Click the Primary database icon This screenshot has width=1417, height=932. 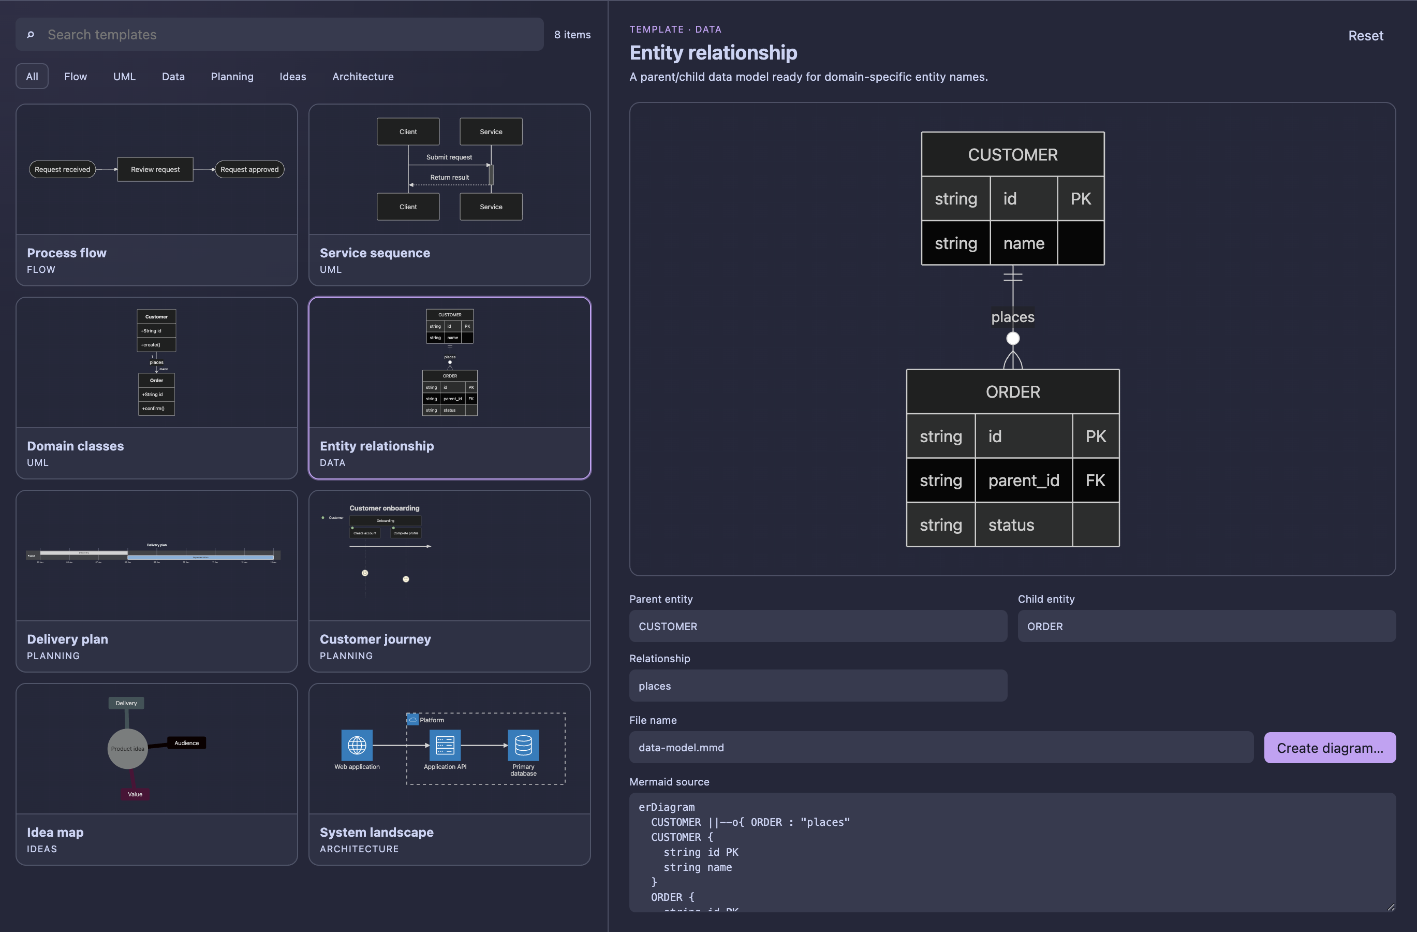pyautogui.click(x=523, y=745)
